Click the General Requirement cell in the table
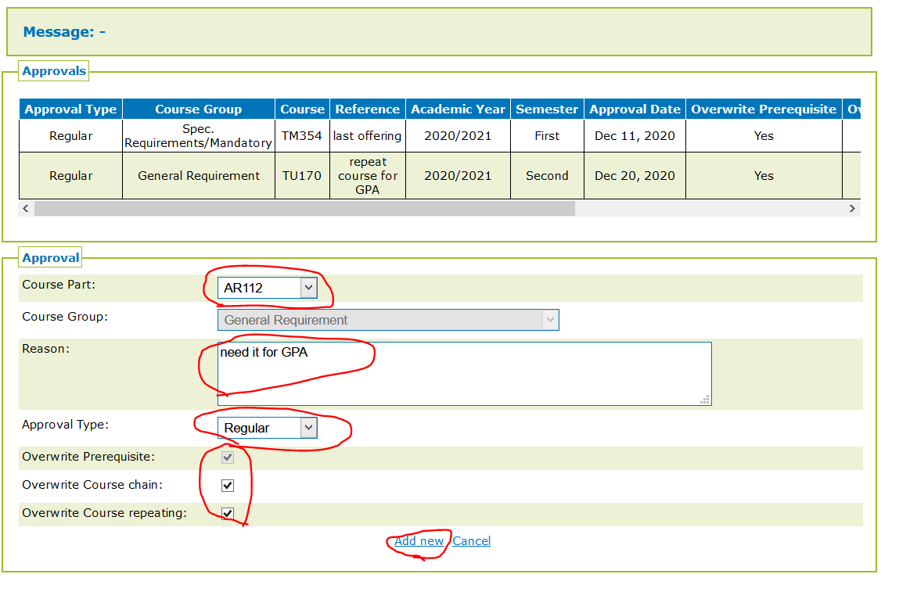This screenshot has width=899, height=592. click(x=199, y=176)
